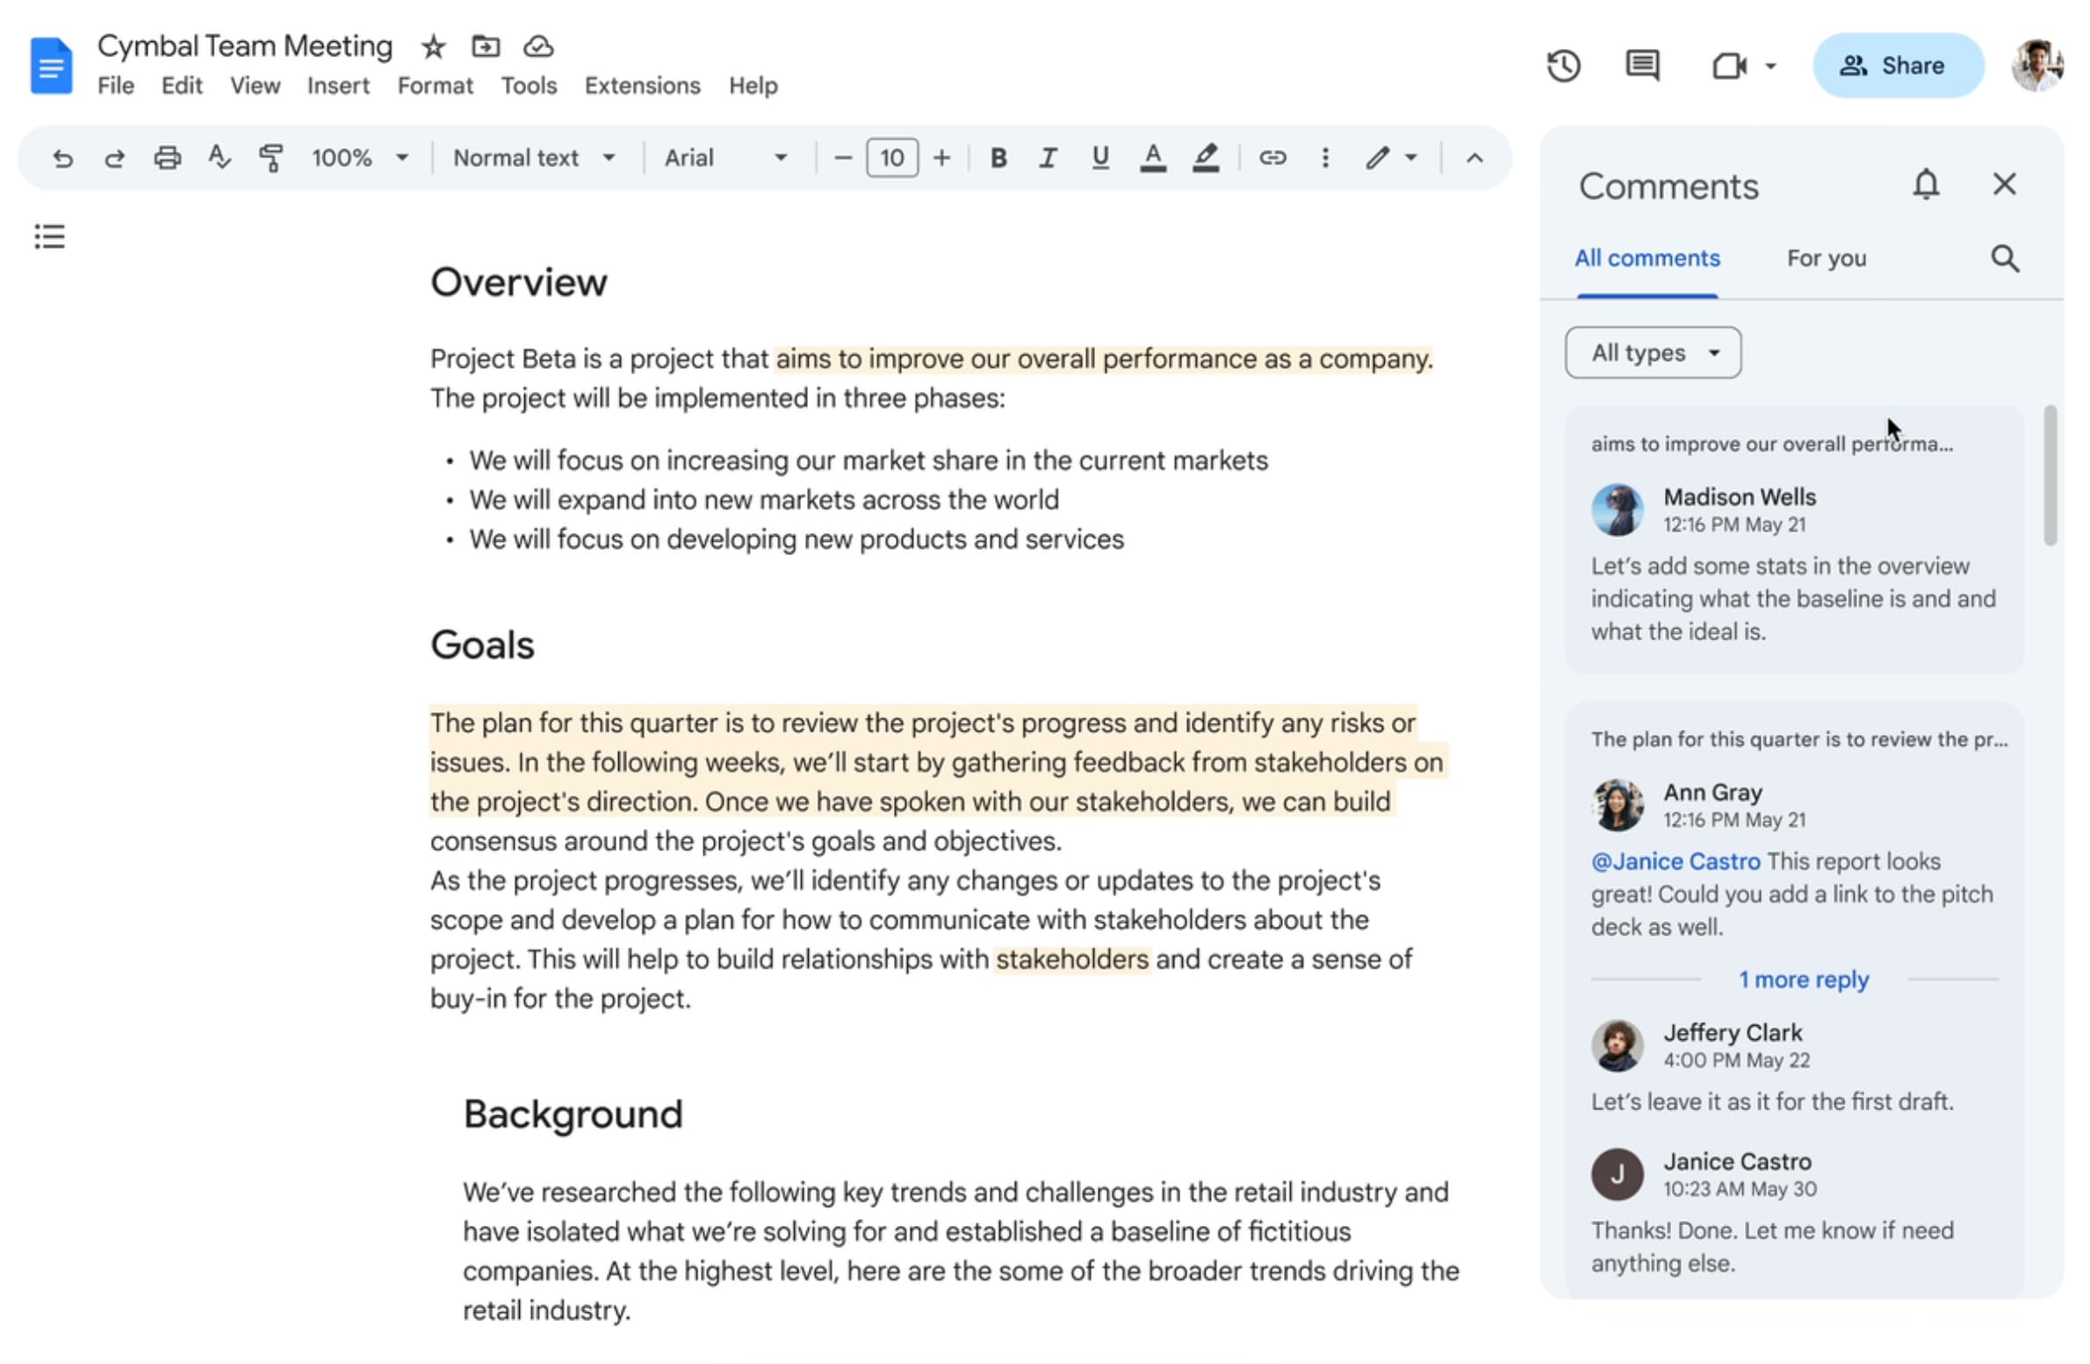The height and width of the screenshot is (1364, 2090).
Task: Star the Cymbal Team Meeting document
Action: coord(433,47)
